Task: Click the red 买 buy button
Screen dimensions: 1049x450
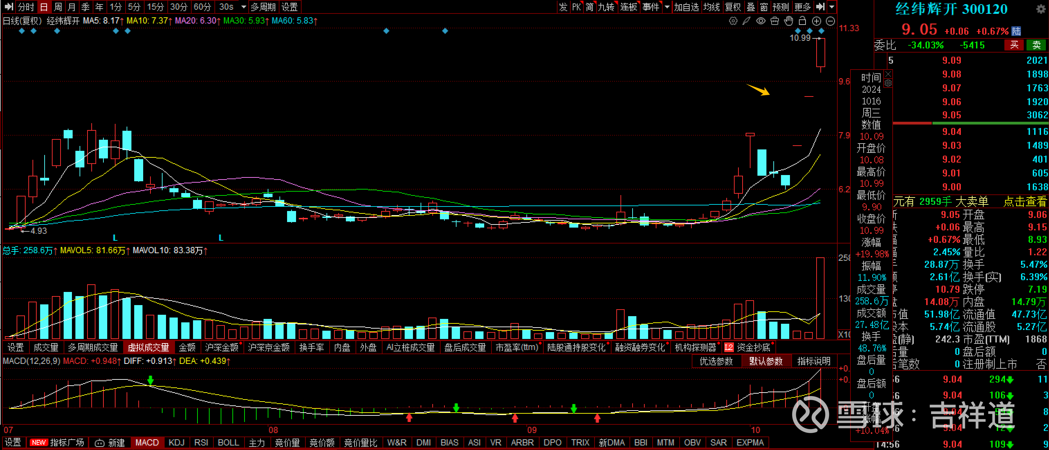Action: [x=1014, y=45]
